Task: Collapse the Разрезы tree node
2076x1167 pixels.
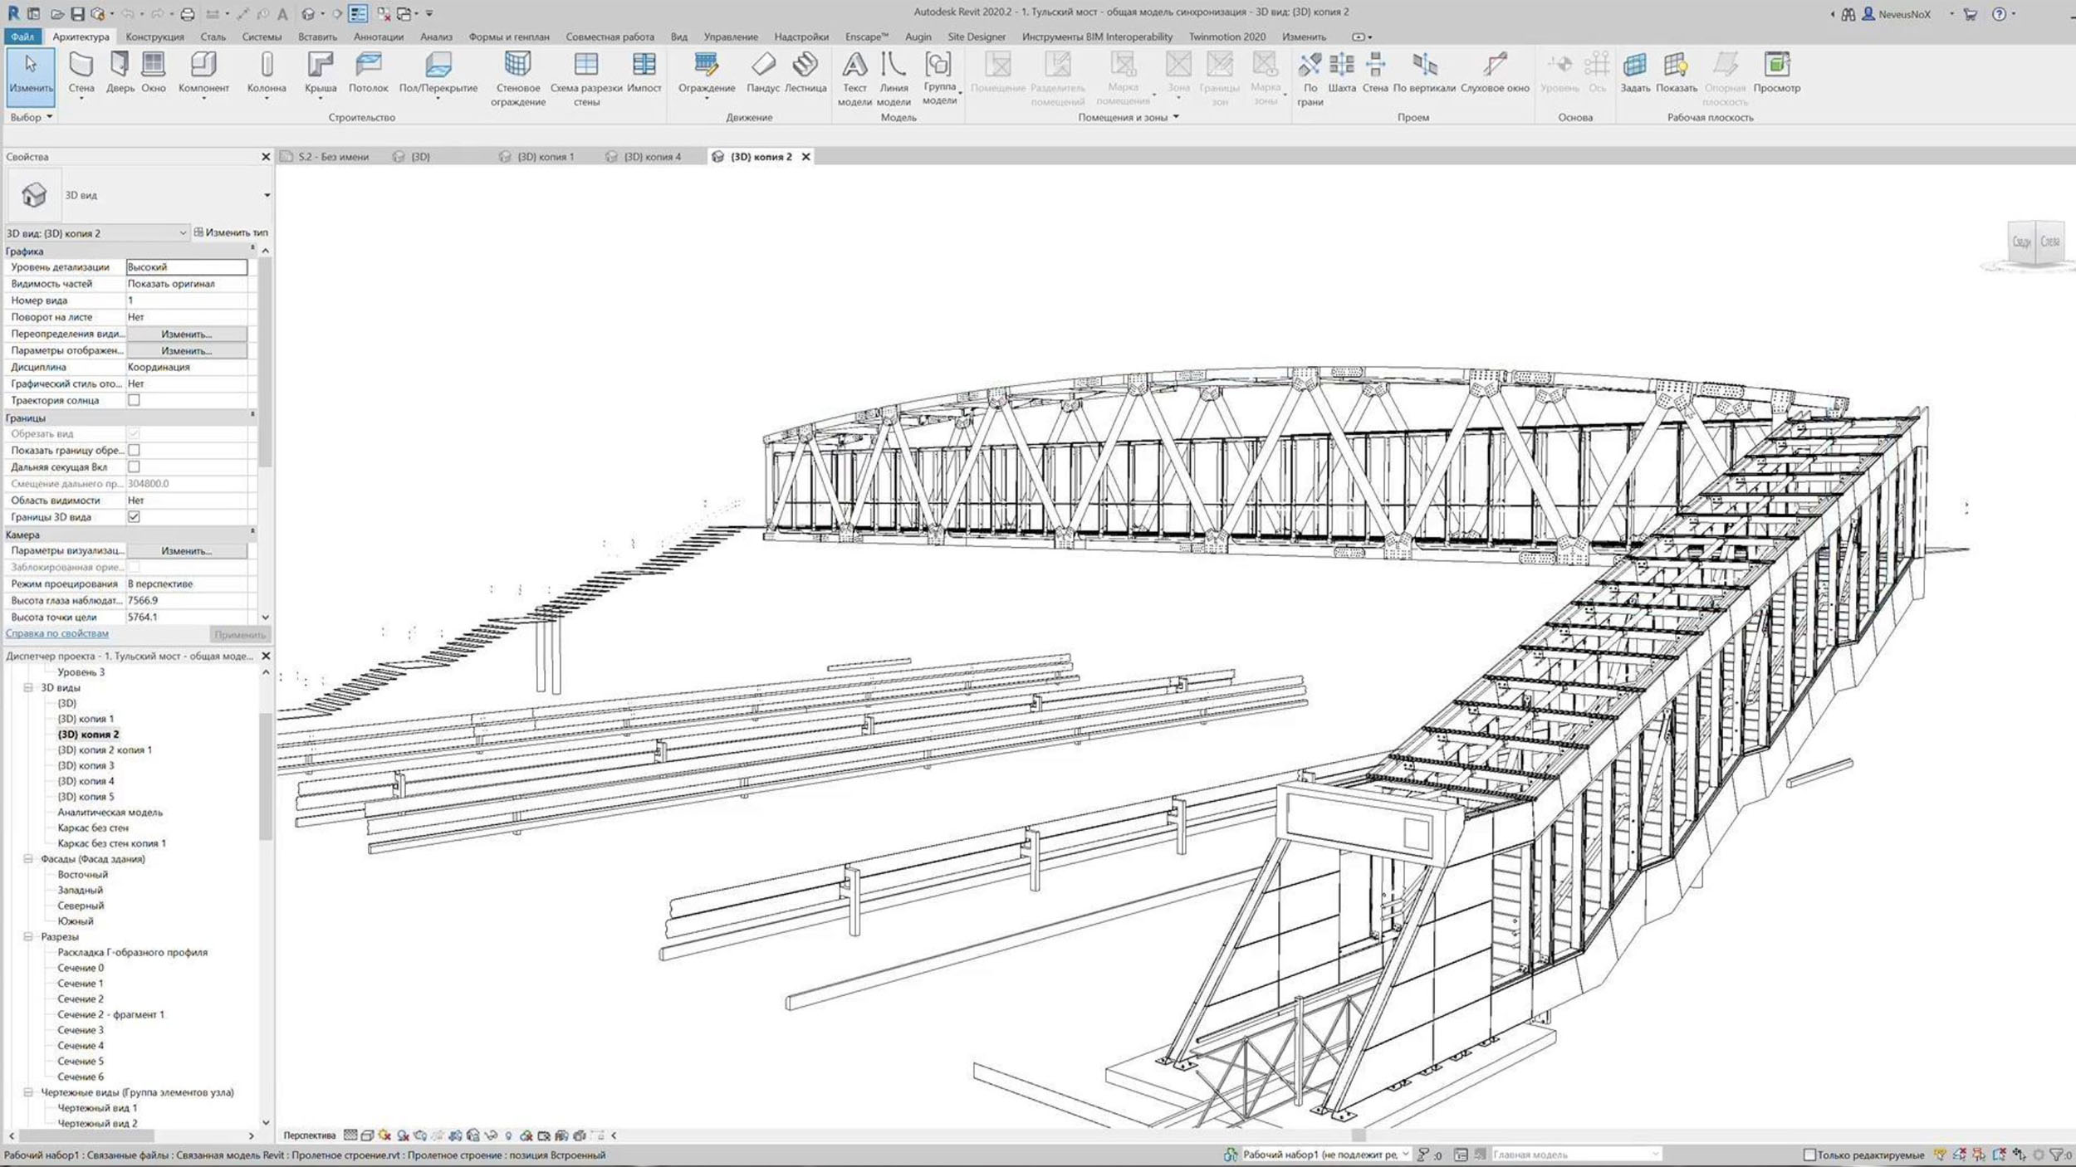Action: click(x=28, y=937)
